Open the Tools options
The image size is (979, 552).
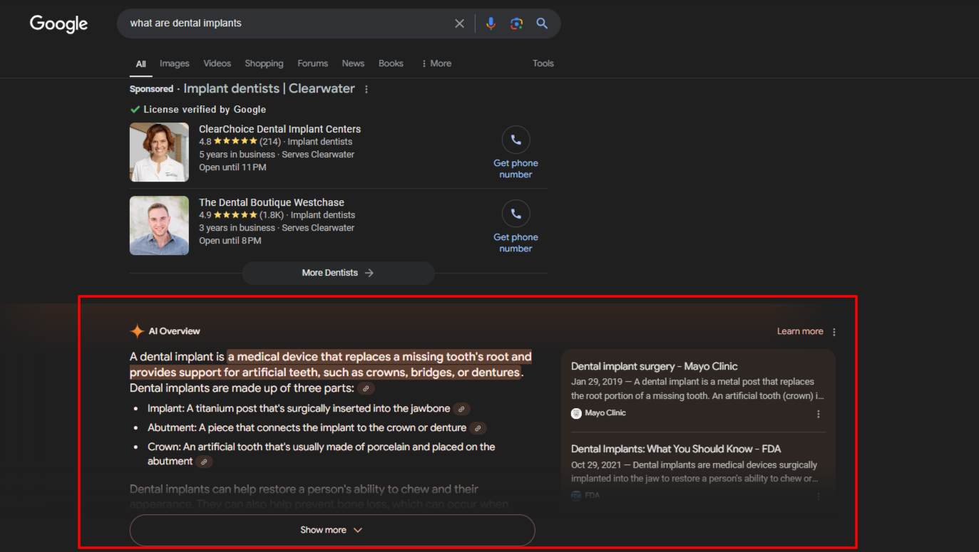[x=543, y=63]
